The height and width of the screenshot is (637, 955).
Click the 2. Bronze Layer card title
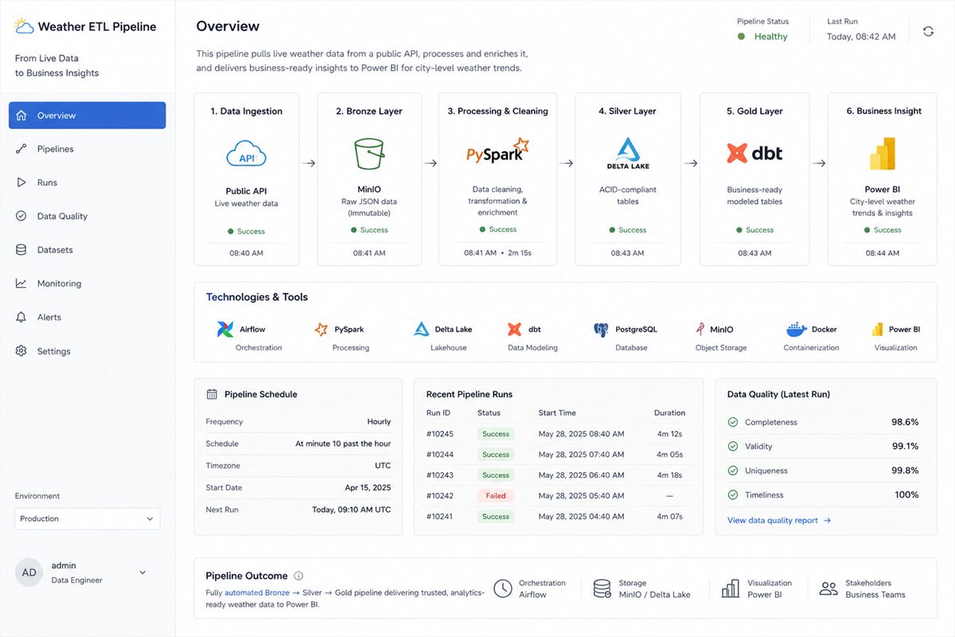[369, 111]
